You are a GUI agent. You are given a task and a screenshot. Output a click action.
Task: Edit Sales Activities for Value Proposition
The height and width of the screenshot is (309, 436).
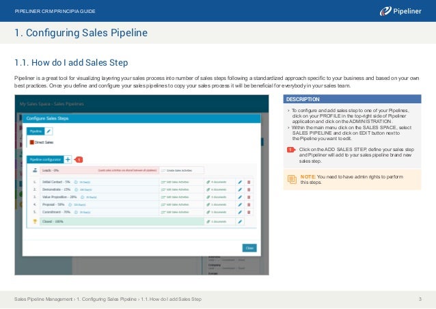point(175,197)
